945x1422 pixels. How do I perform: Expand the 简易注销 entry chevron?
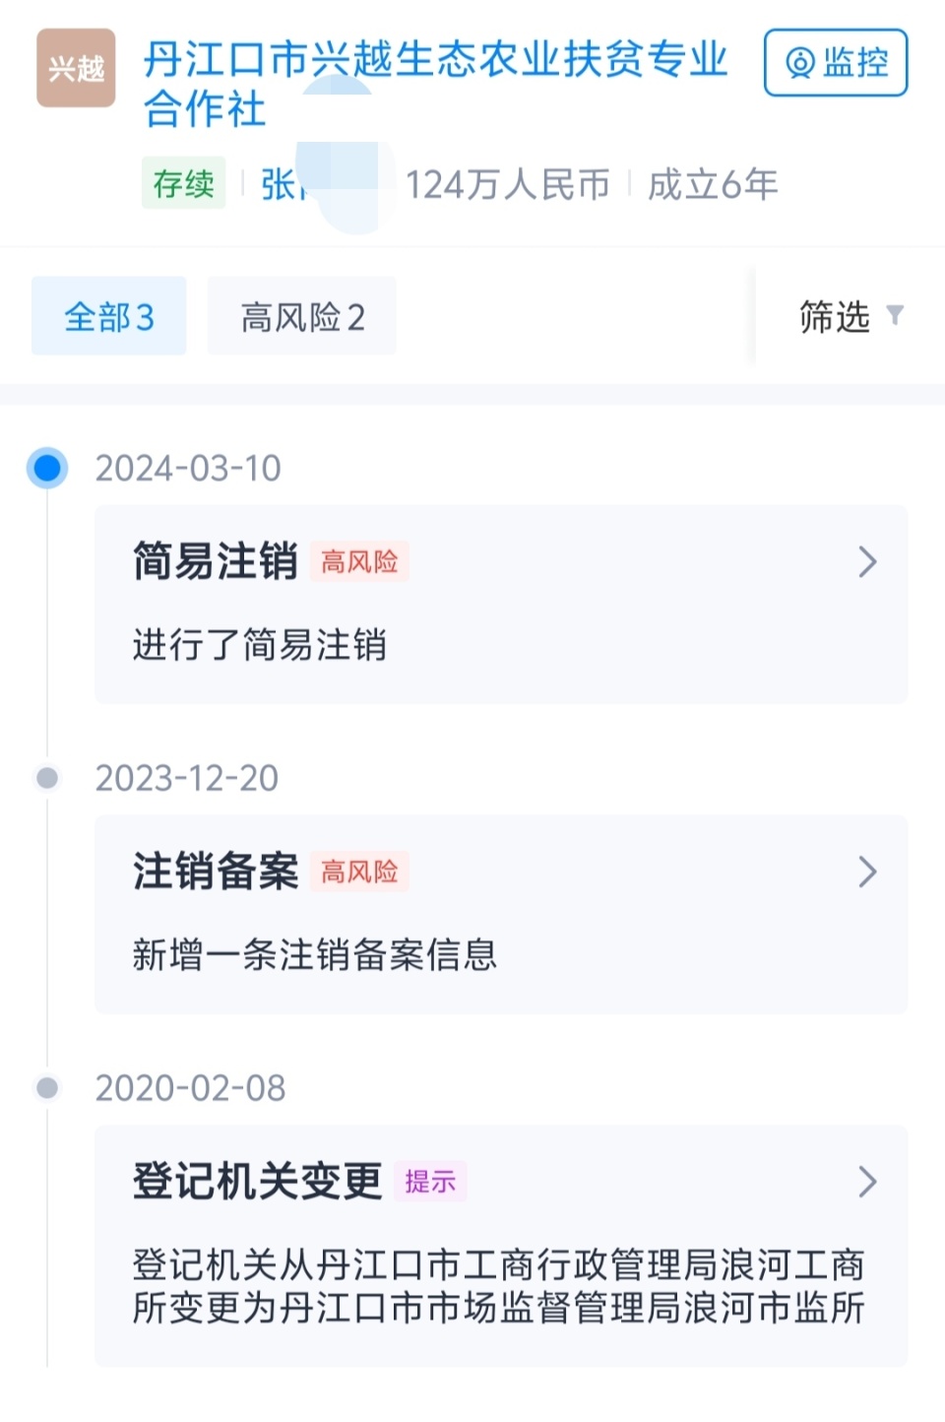867,561
